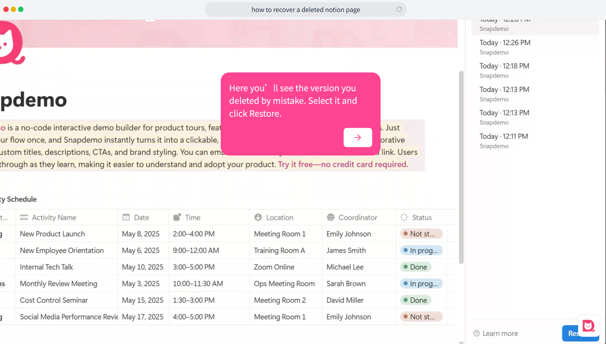Click the 'Social Media Performance Revie' cell
Image resolution: width=606 pixels, height=344 pixels.
point(67,317)
